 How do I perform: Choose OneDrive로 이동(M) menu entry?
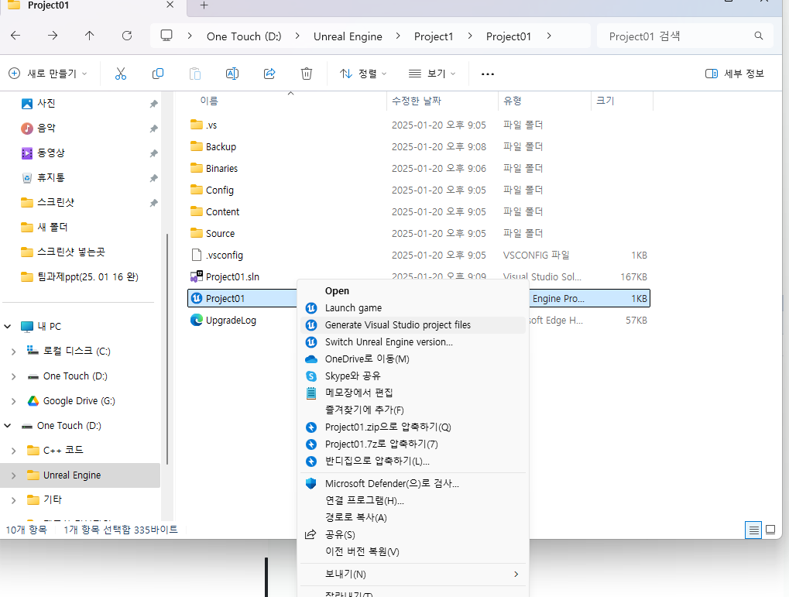[413, 359]
